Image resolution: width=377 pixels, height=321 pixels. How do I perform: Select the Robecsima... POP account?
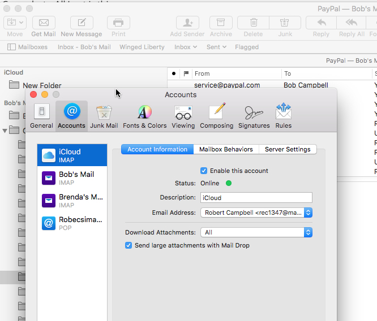(x=72, y=223)
